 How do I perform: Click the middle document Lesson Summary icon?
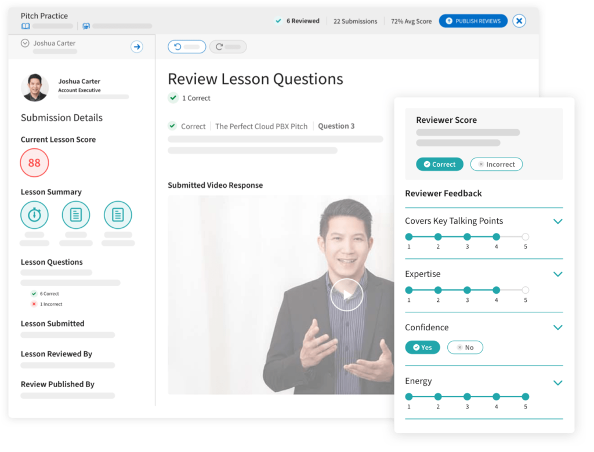click(x=76, y=215)
